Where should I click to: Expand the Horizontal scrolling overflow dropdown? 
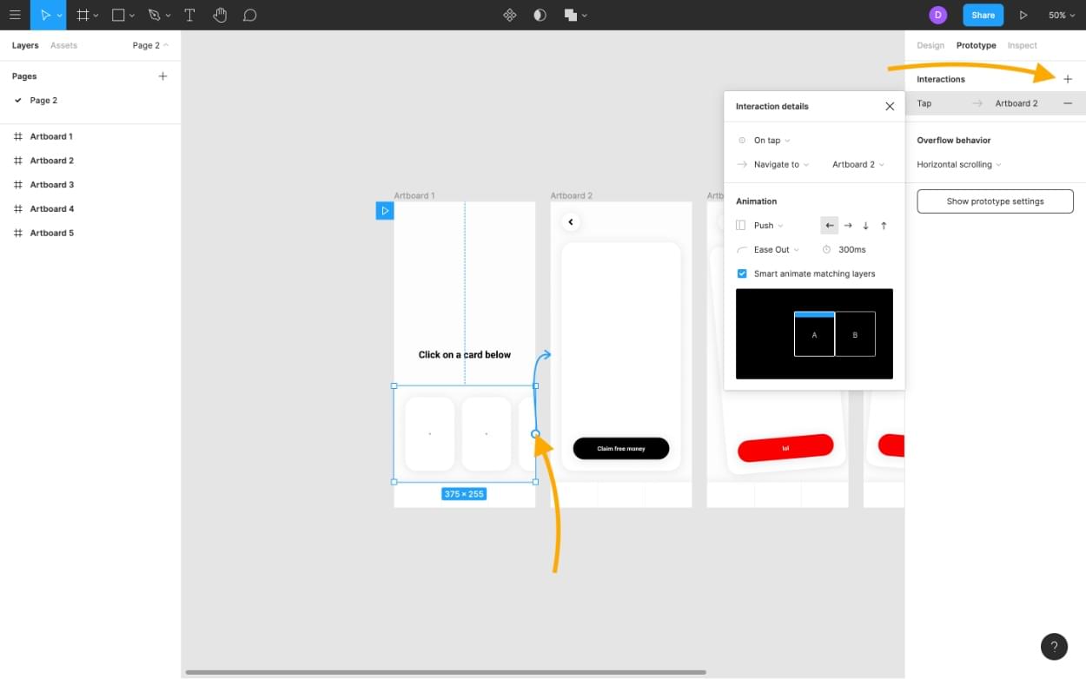click(x=959, y=164)
